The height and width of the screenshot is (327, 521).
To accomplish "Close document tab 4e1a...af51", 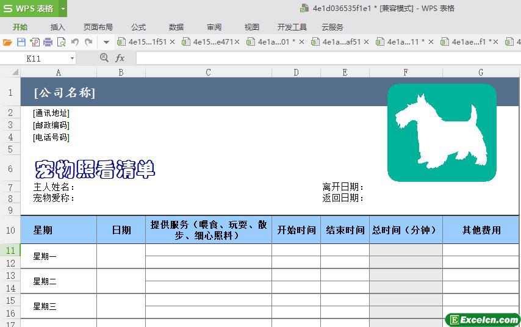I will [367, 42].
